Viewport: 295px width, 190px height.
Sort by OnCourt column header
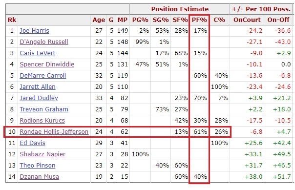(x=247, y=20)
